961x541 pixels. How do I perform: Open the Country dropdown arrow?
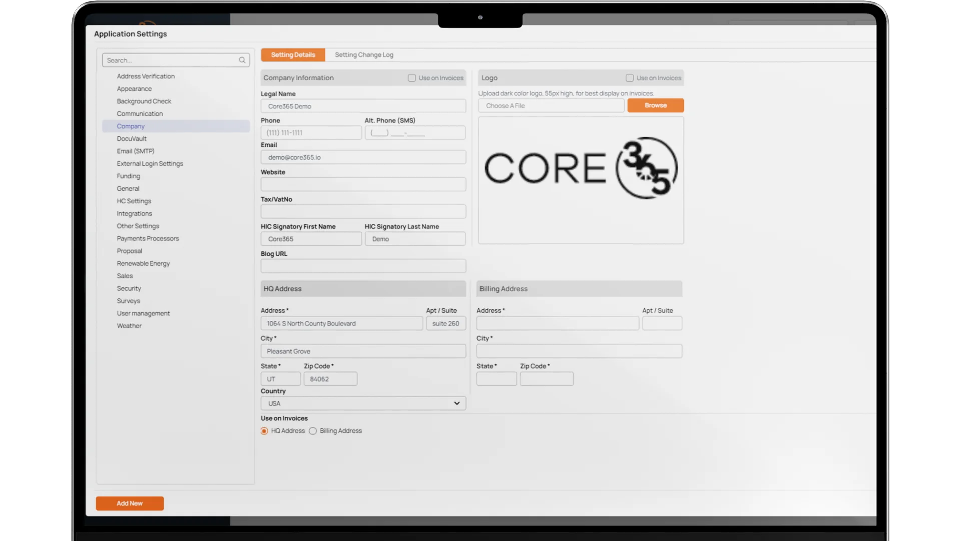[457, 403]
